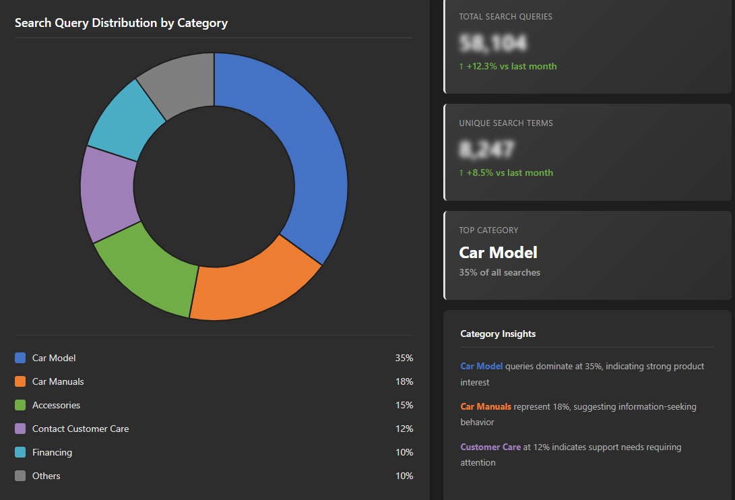Click the purple Contact Customer Care swatch
This screenshot has width=735, height=500.
tap(20, 429)
